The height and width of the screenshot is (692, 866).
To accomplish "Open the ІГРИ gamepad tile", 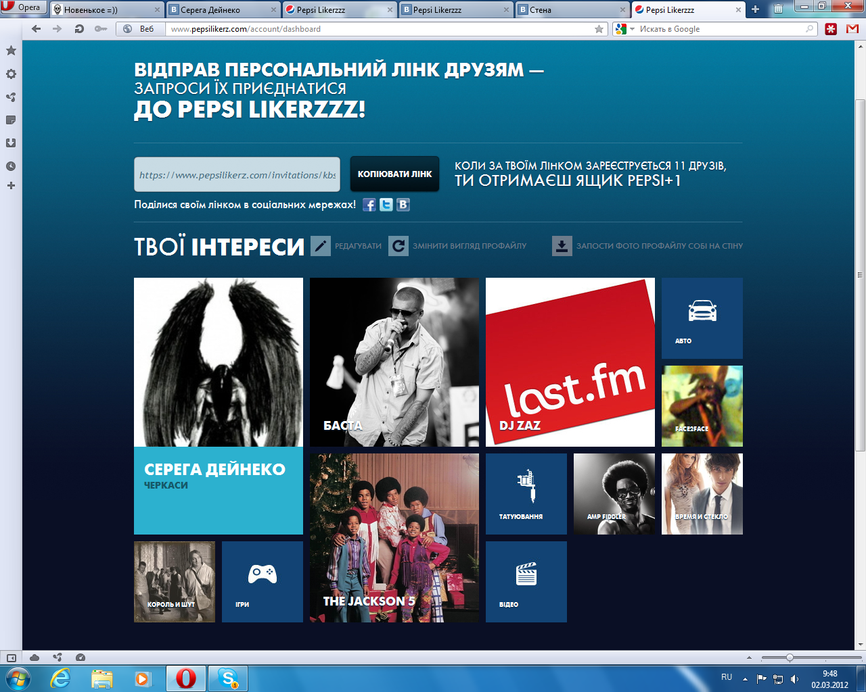I will [x=263, y=582].
